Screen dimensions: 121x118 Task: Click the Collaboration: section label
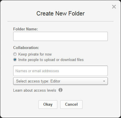(26, 48)
